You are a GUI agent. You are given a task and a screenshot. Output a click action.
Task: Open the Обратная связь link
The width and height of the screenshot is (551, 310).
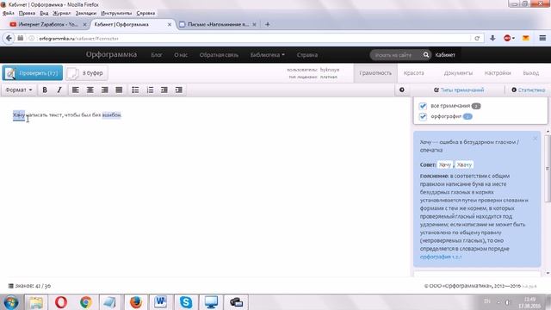(x=219, y=55)
